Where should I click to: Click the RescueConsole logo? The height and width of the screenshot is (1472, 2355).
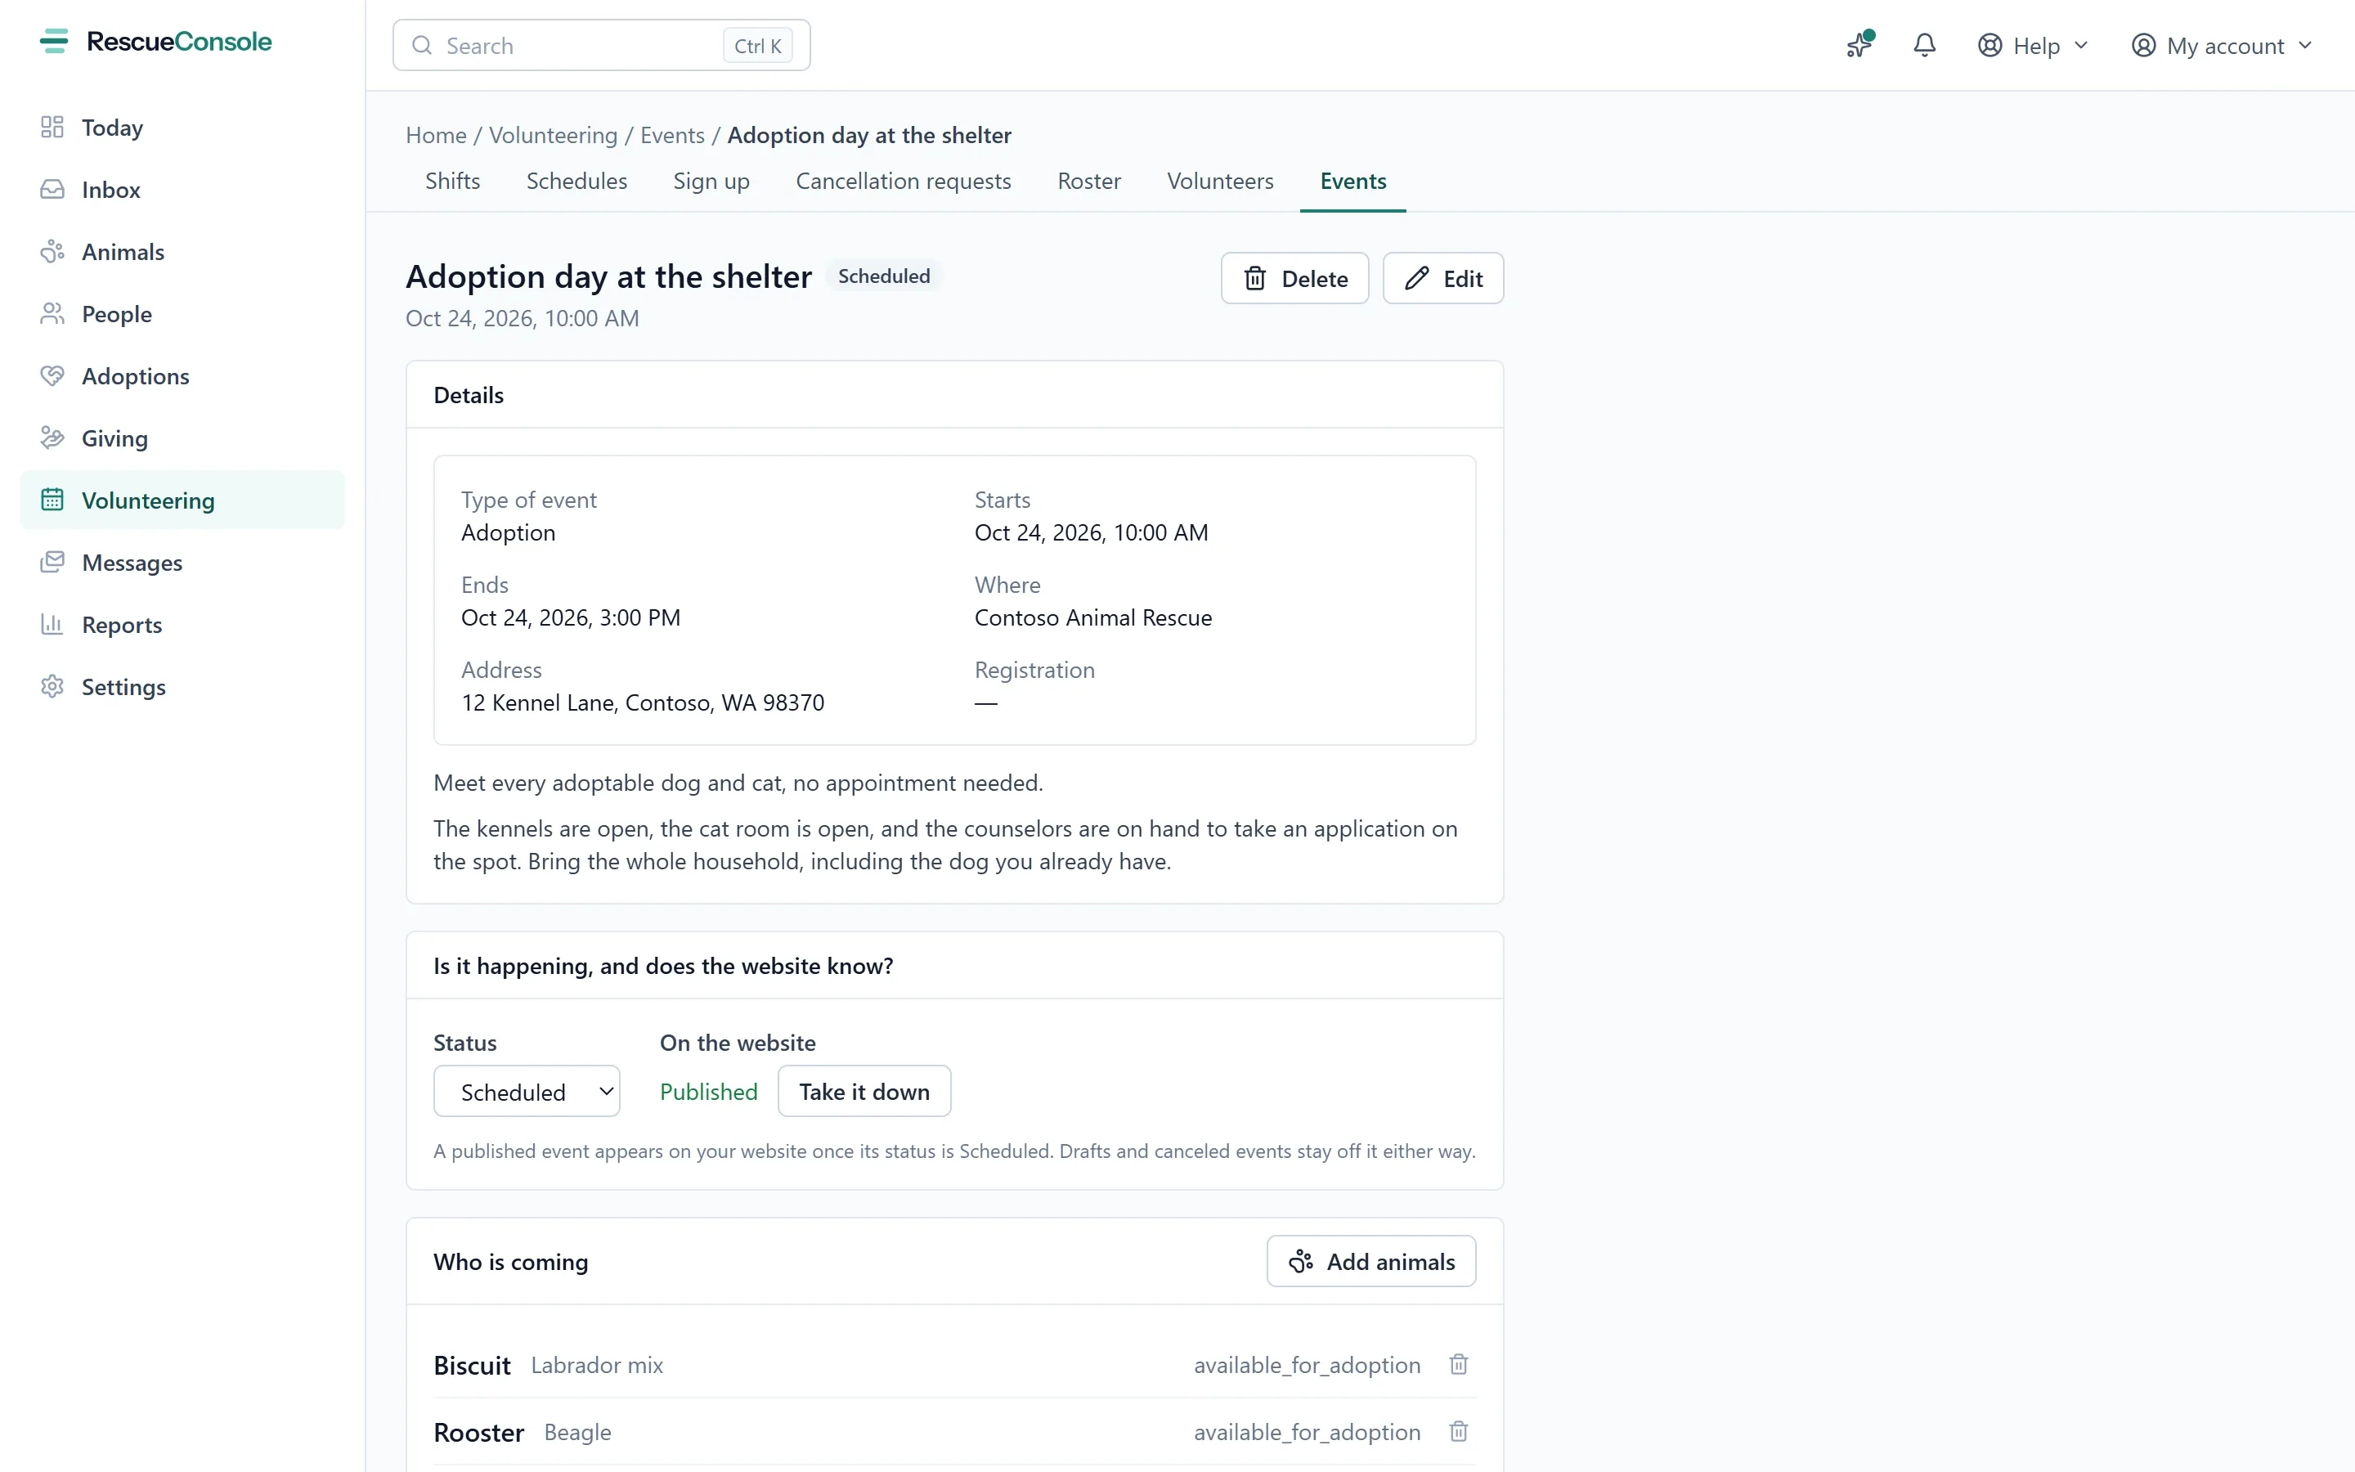pos(155,42)
